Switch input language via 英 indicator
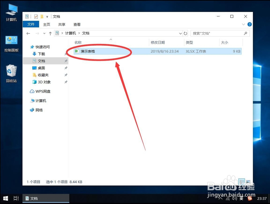 point(242,198)
